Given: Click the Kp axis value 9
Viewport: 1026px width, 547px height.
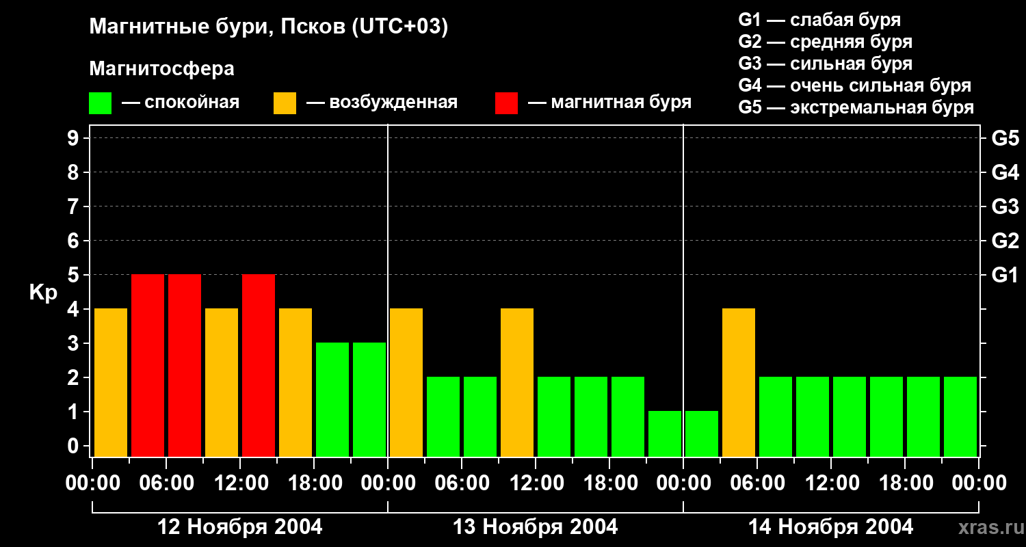Looking at the screenshot, I should point(75,138).
